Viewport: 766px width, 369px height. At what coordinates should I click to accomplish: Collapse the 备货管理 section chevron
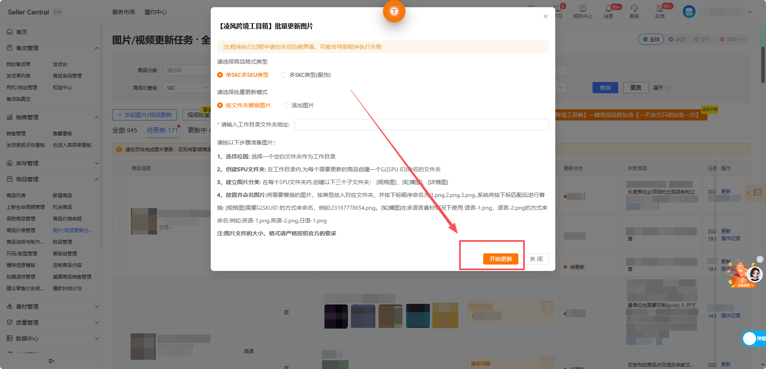[97, 48]
